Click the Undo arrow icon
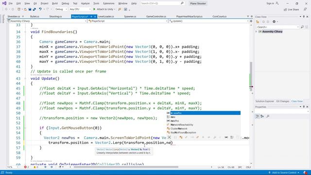 click(x=40, y=9)
